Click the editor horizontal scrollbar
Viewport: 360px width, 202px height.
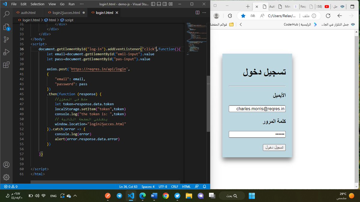pyautogui.click(x=105, y=182)
